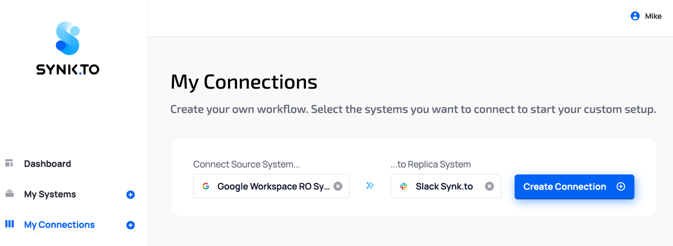Click the Synk.to logo
The height and width of the screenshot is (246, 673).
pos(68,48)
